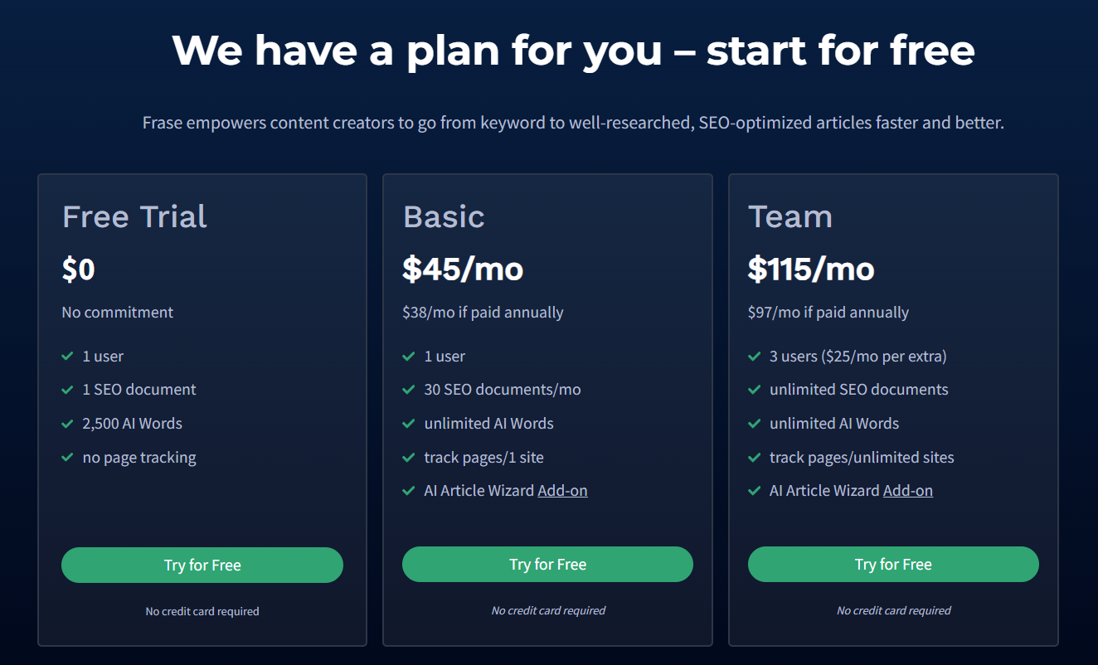This screenshot has height=665, width=1098.
Task: Select the Free Trial plan heading
Action: pyautogui.click(x=134, y=217)
